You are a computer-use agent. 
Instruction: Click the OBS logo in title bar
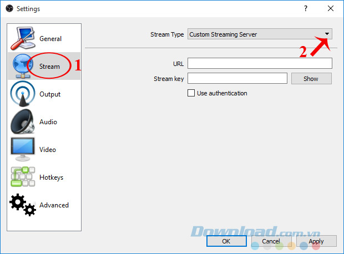(x=9, y=8)
